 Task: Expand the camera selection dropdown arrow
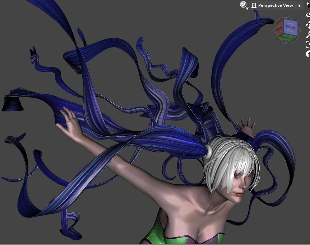299,5
